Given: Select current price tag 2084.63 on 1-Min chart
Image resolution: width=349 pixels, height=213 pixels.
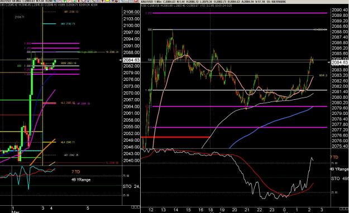Looking at the screenshot, I should [x=340, y=62].
